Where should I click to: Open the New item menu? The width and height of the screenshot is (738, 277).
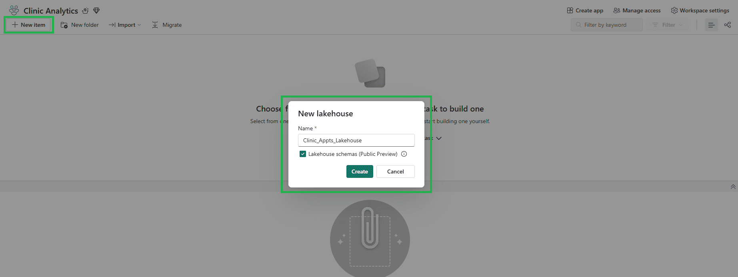28,25
